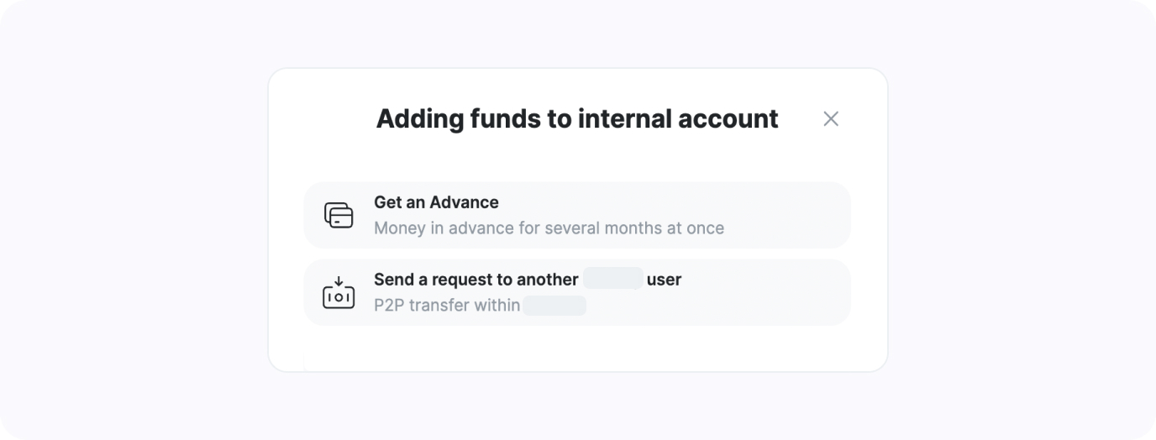
Task: Click the 'Adding funds to internal account' heading
Action: tap(577, 118)
